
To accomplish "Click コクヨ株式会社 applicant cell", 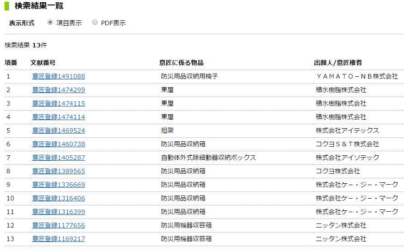I will pos(338,171).
